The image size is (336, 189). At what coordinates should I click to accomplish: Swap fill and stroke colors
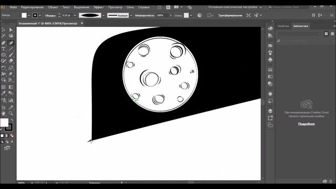pyautogui.click(x=12, y=120)
